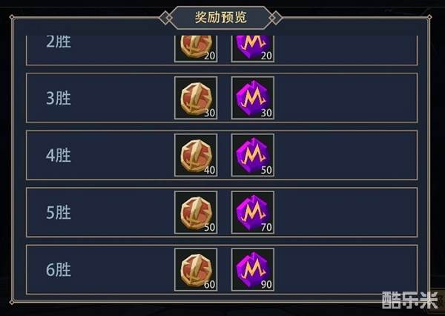Click the right diamond ornament beside title

(276, 18)
